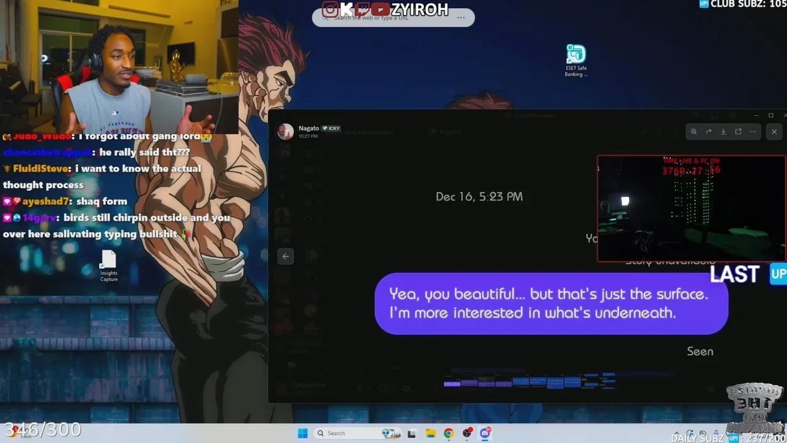
Task: Open OBS Studio from the taskbar
Action: [467, 433]
